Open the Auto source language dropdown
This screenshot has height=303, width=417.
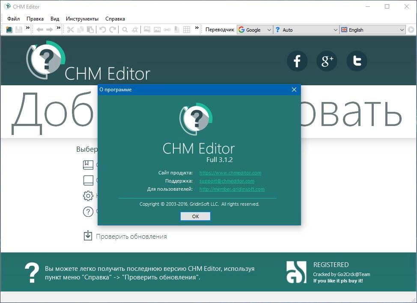(307, 30)
